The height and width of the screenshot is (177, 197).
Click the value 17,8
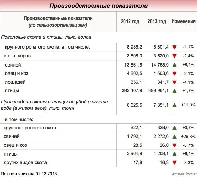137,163
